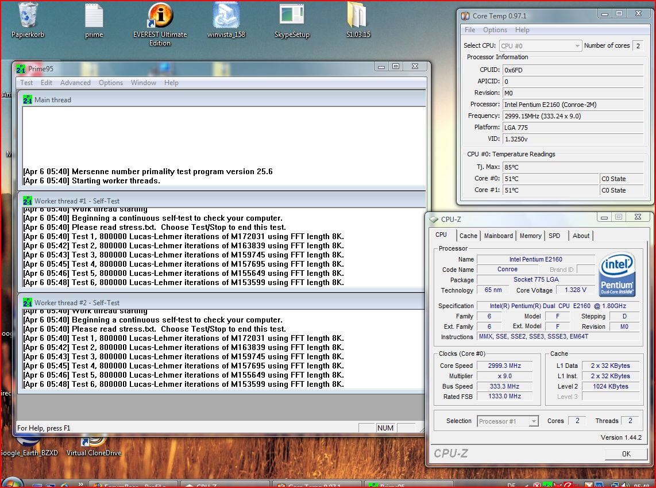Viewport: 656px width, 488px height.
Task: Click the NUM indicator in Prime95 status bar
Action: point(385,428)
